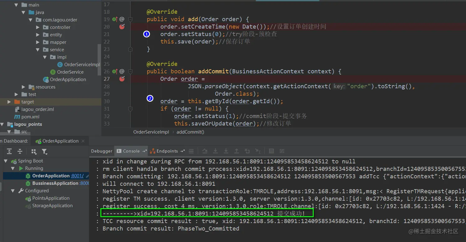Click the controller folder icon
The width and height of the screenshot is (466, 242).
pos(45,27)
